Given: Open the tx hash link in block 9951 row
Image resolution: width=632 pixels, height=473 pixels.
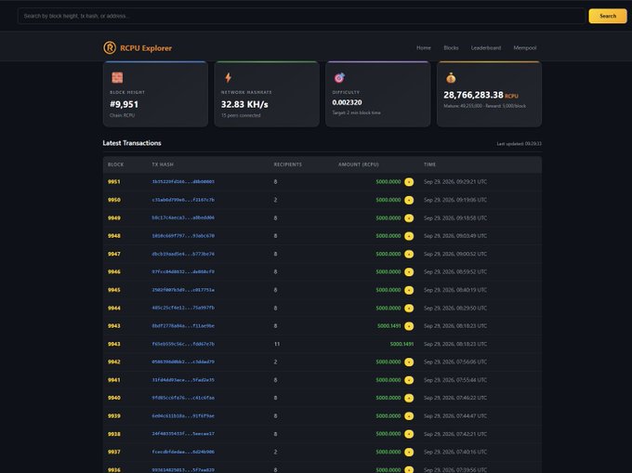Looking at the screenshot, I should pos(183,182).
